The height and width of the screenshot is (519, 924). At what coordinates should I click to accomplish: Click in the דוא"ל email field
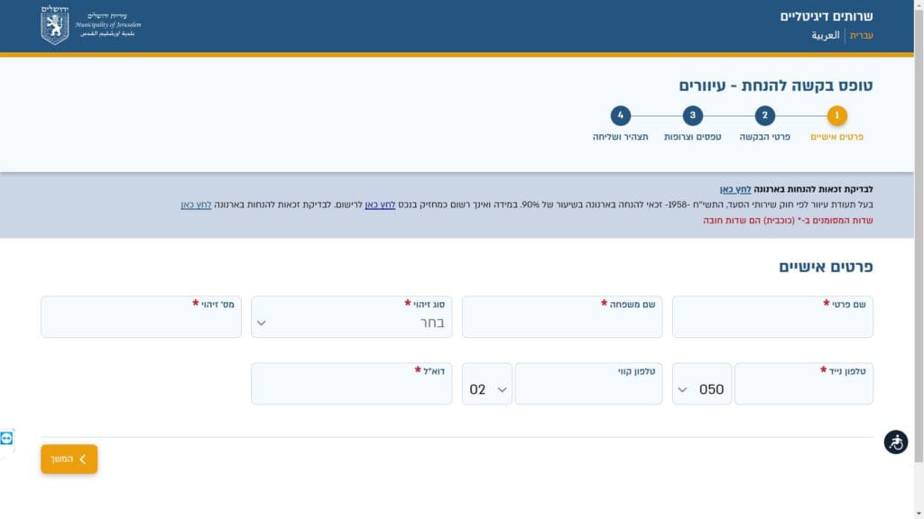click(x=351, y=389)
